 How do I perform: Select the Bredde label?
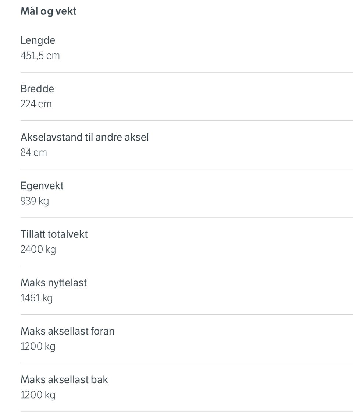tap(37, 89)
